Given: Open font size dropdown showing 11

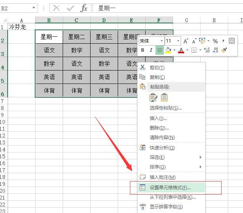Looking at the screenshot, I should point(178,41).
